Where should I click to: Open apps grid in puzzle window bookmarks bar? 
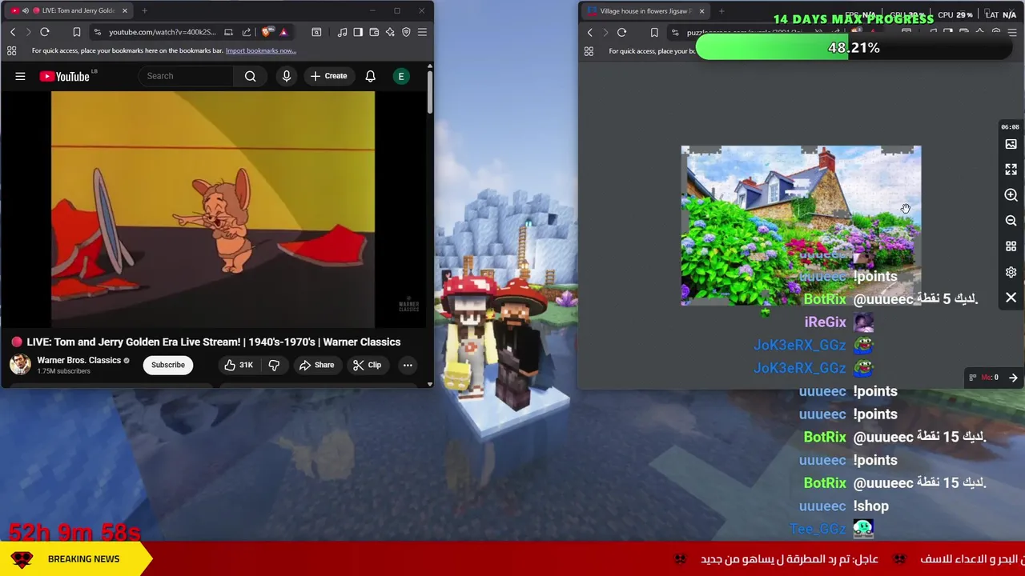pos(589,51)
